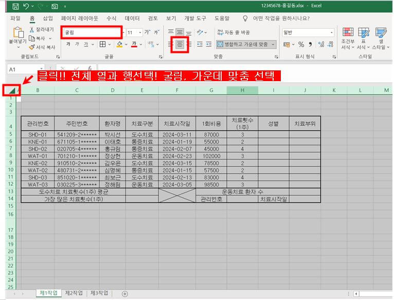Expand the paste options arrow
Image resolution: width=394 pixels, height=300 pixels.
coord(18,47)
